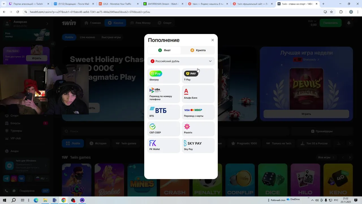
Task: Open the Pragmatic 1000 category
Action: (x=244, y=143)
